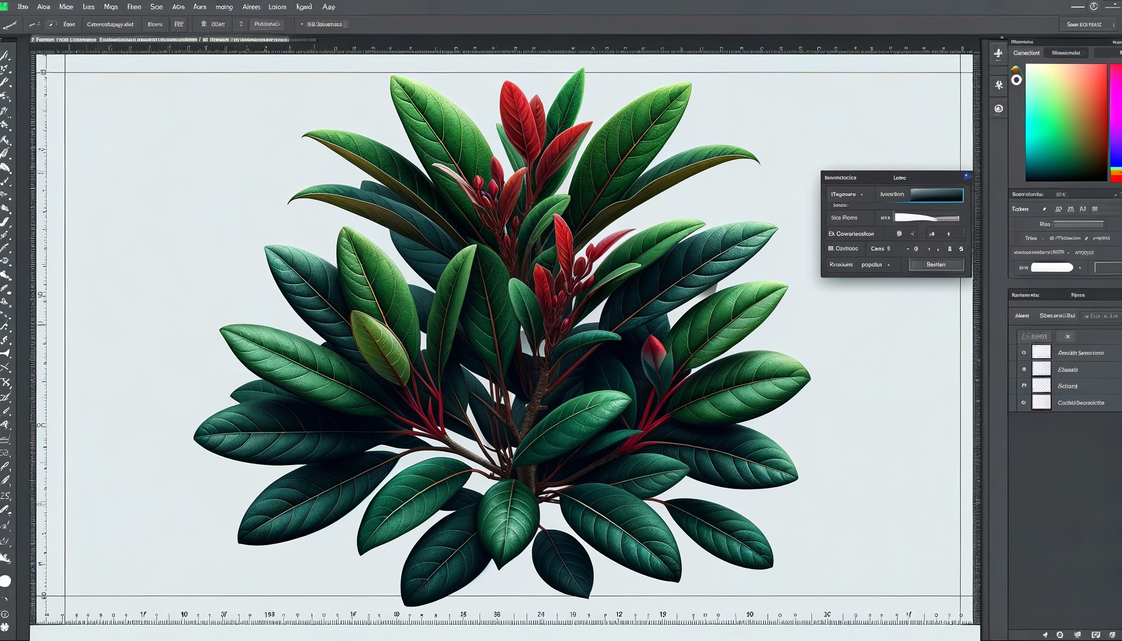Open the 'Laiom' menu
Screen dimensions: 1122x641
pyautogui.click(x=277, y=7)
